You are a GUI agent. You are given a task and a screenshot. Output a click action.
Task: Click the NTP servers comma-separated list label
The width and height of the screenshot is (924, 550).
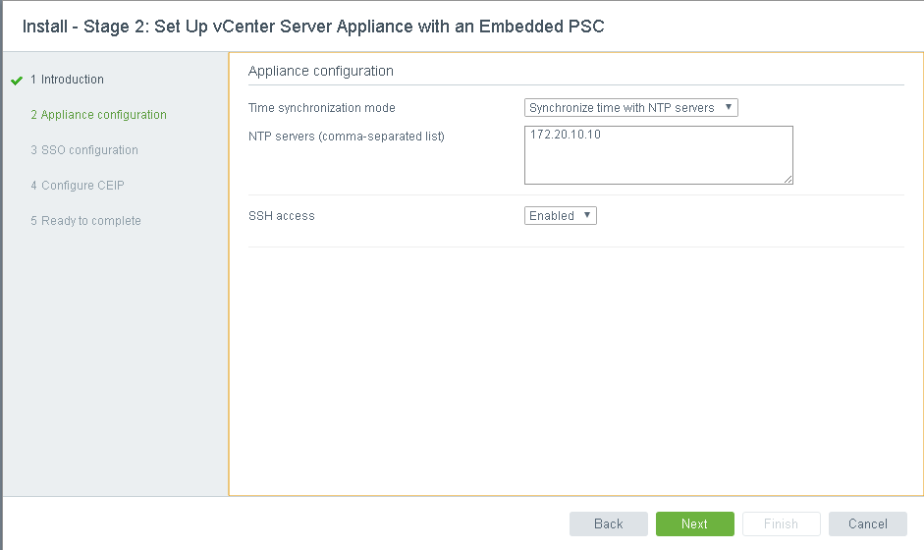click(347, 137)
